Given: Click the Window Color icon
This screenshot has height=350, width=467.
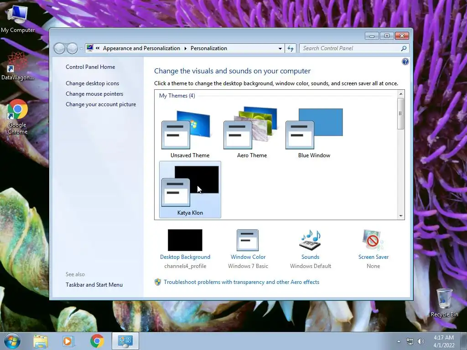Looking at the screenshot, I should (248, 240).
